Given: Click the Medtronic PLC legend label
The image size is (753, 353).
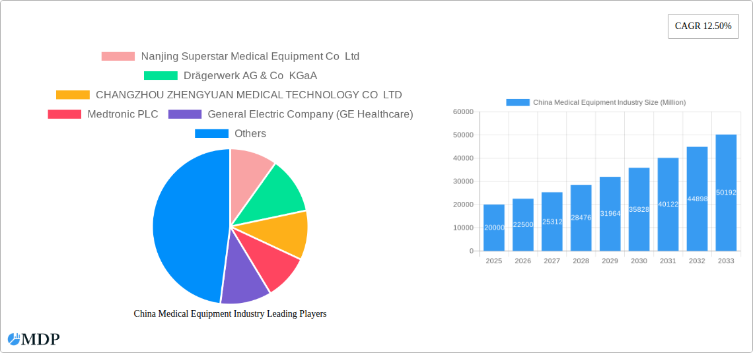Looking at the screenshot, I should pyautogui.click(x=123, y=114).
